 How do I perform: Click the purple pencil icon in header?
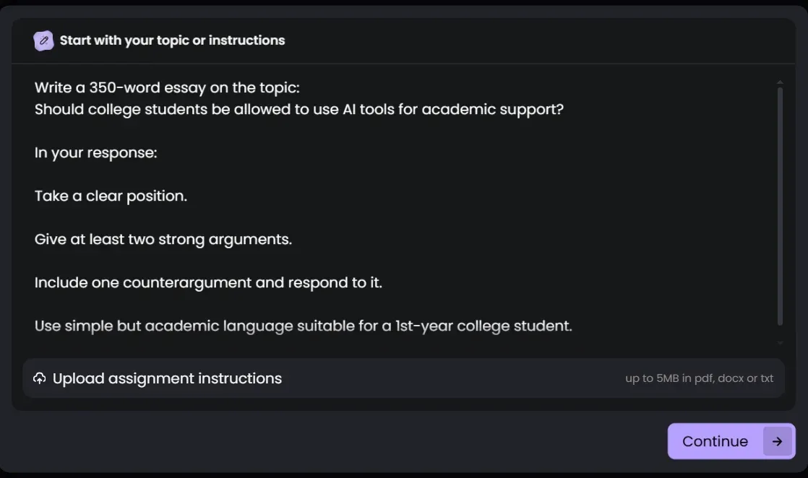point(44,41)
